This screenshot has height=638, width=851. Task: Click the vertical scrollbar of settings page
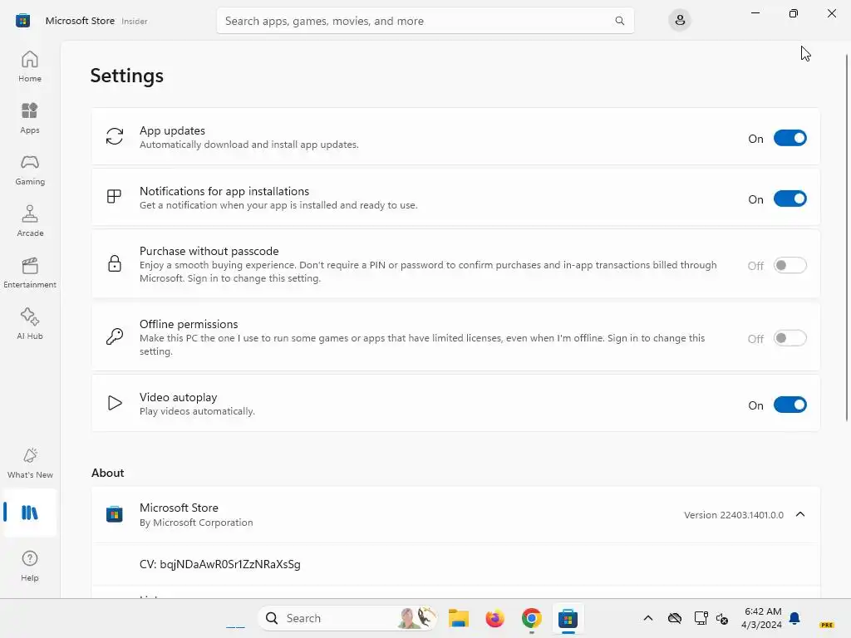[847, 238]
